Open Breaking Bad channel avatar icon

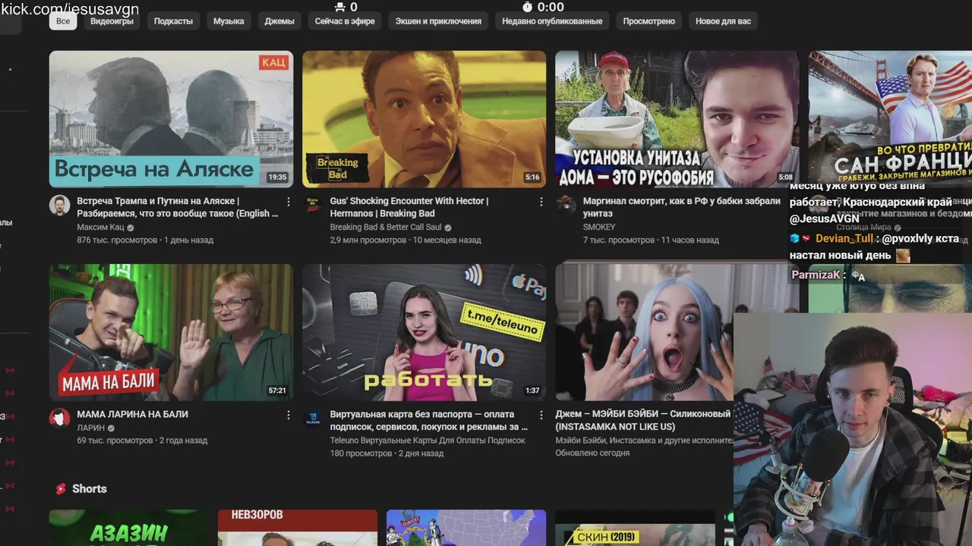tap(313, 205)
